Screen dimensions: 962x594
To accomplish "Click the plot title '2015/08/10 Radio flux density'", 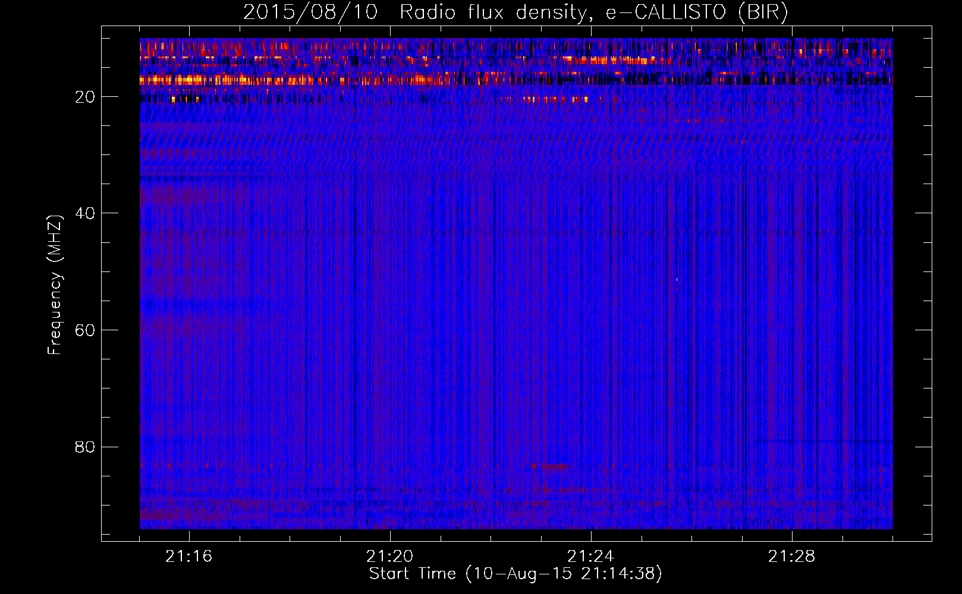I will (515, 12).
